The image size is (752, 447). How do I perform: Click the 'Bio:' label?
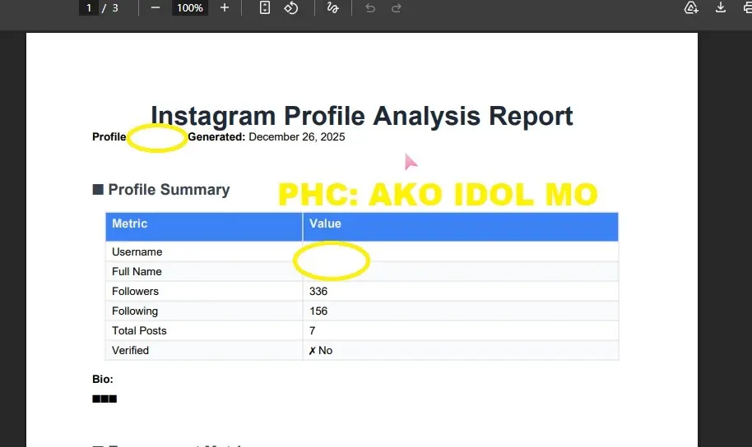[103, 379]
